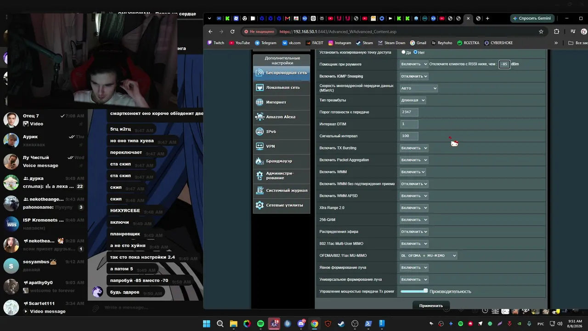This screenshot has height=331, width=588.
Task: Select the IPv6 sidebar item
Action: point(281,131)
